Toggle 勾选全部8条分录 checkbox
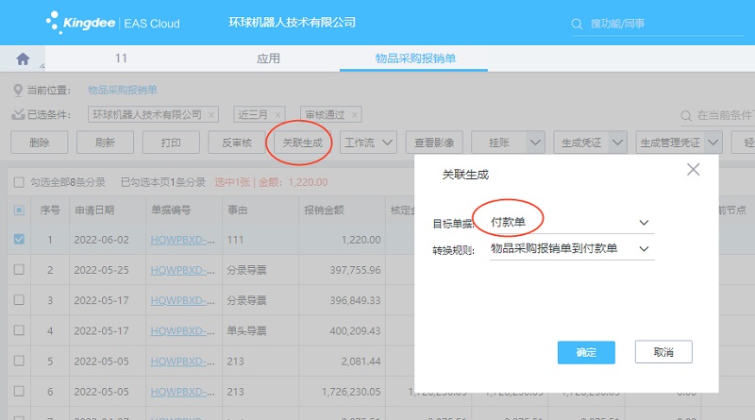 click(x=18, y=181)
